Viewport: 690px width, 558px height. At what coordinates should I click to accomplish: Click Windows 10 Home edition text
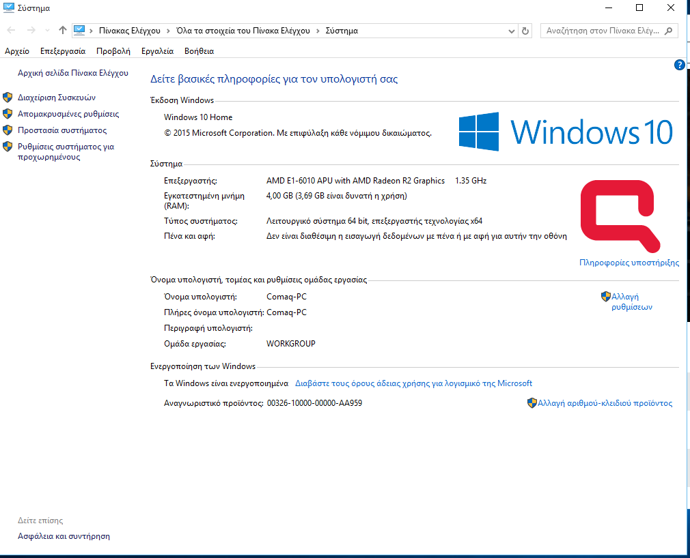(198, 117)
